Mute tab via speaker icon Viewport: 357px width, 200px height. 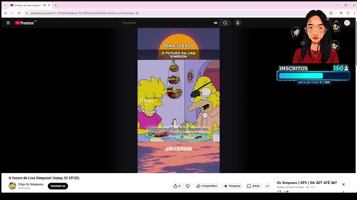44,5
